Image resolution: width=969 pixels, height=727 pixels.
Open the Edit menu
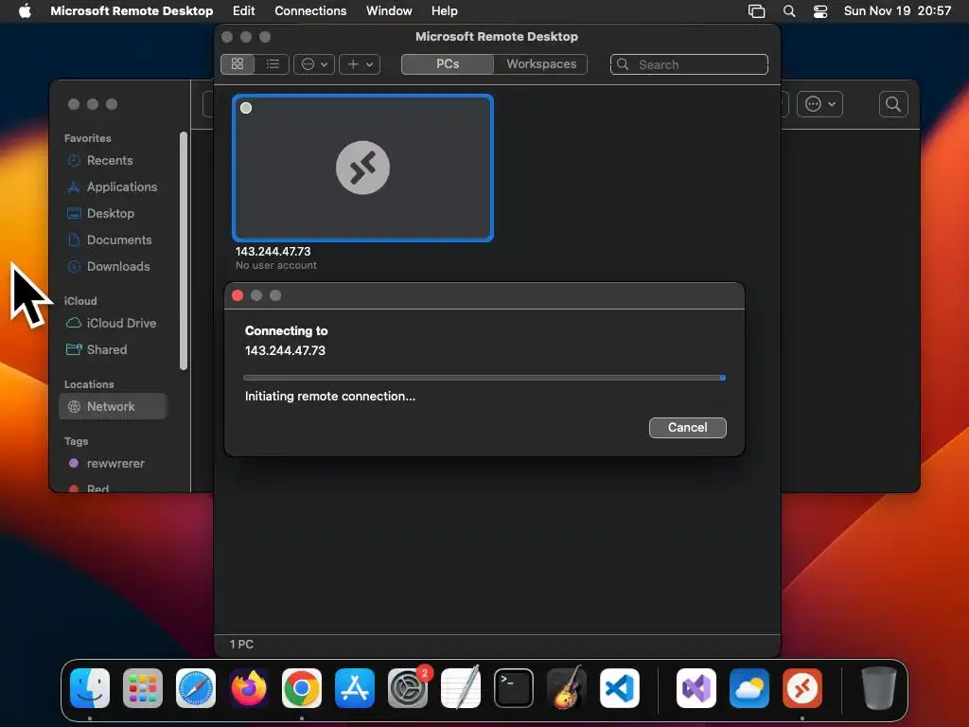click(x=243, y=11)
